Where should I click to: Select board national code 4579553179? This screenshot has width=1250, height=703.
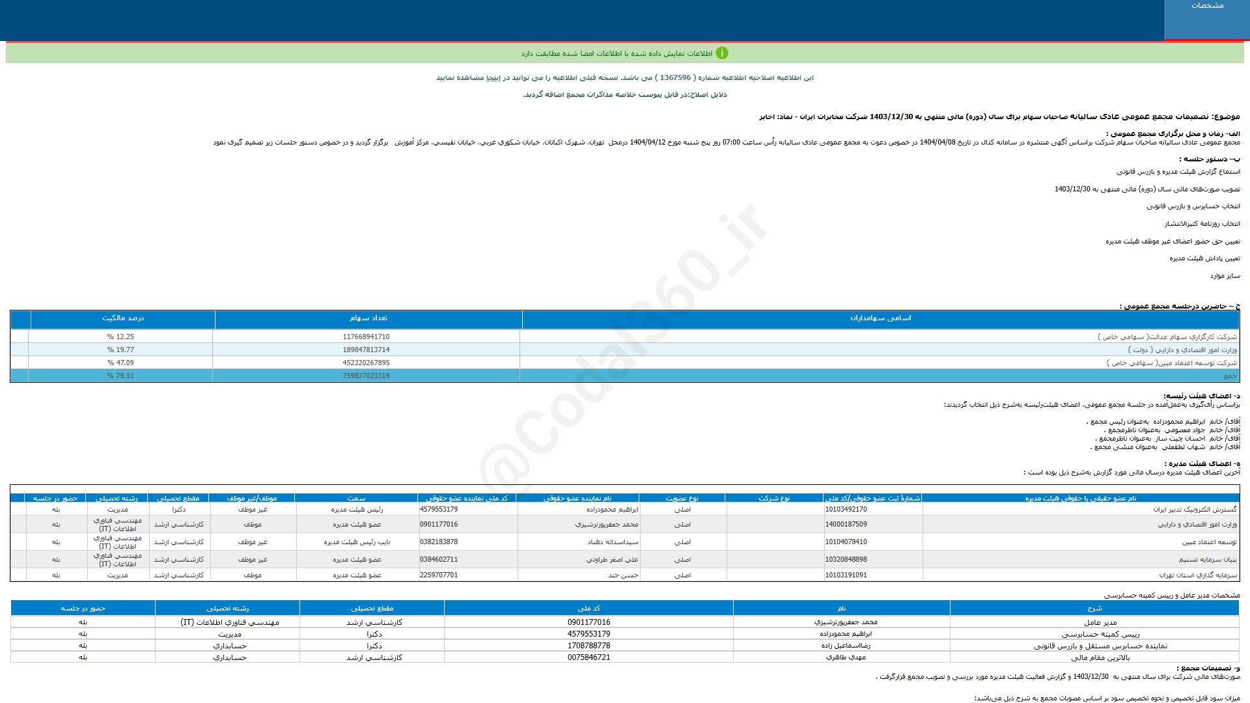(x=439, y=510)
